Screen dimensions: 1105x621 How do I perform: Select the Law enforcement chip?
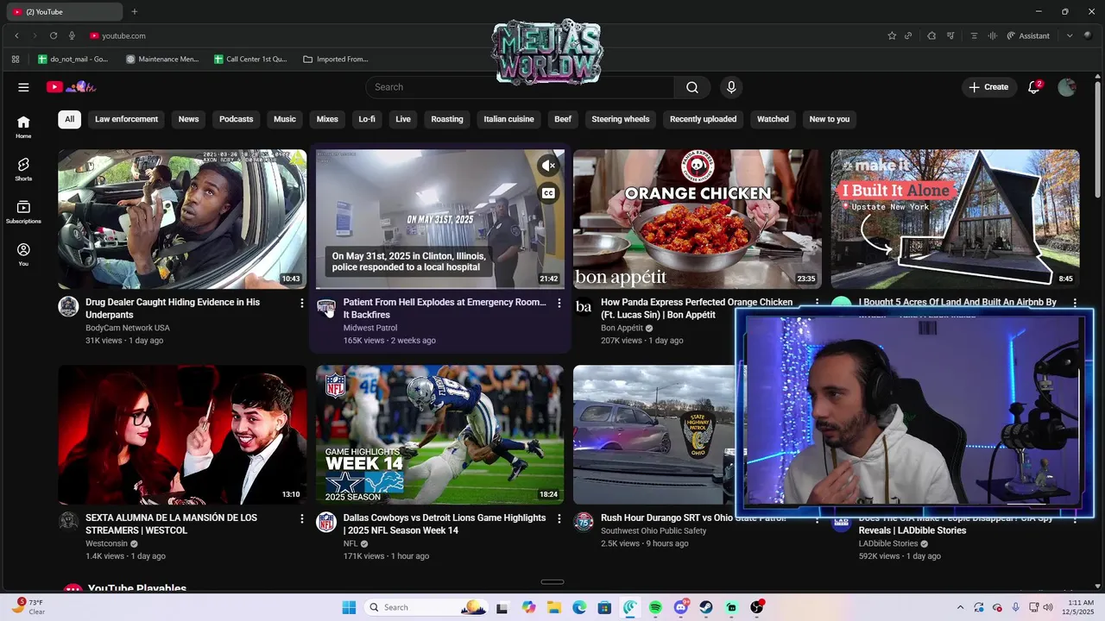pyautogui.click(x=126, y=119)
